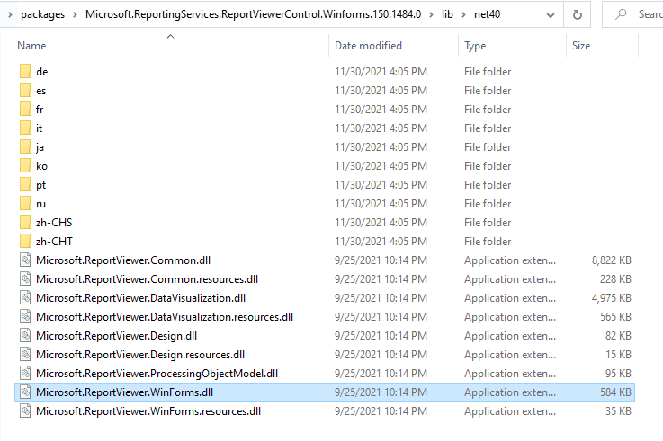Select the fr folder icon
The image size is (663, 441).
pyautogui.click(x=25, y=110)
